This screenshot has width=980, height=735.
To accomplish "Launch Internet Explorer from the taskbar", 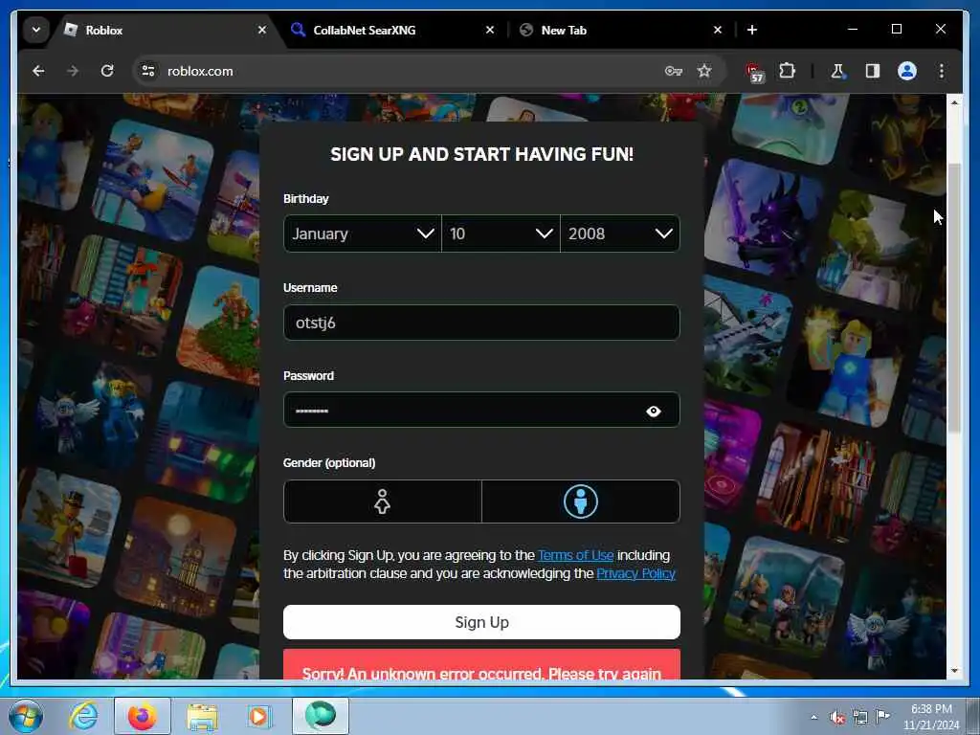I will pyautogui.click(x=83, y=716).
